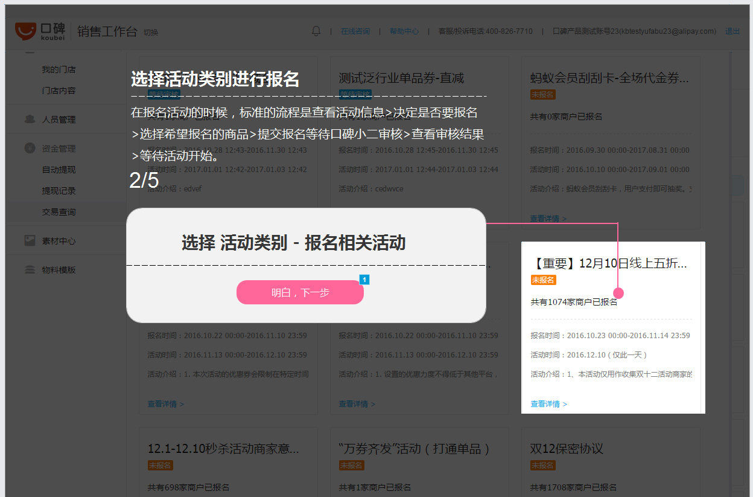Click 查看详情 in the 【重要】12月10日线上五折 card
Screen dimensions: 753x497
548,404
